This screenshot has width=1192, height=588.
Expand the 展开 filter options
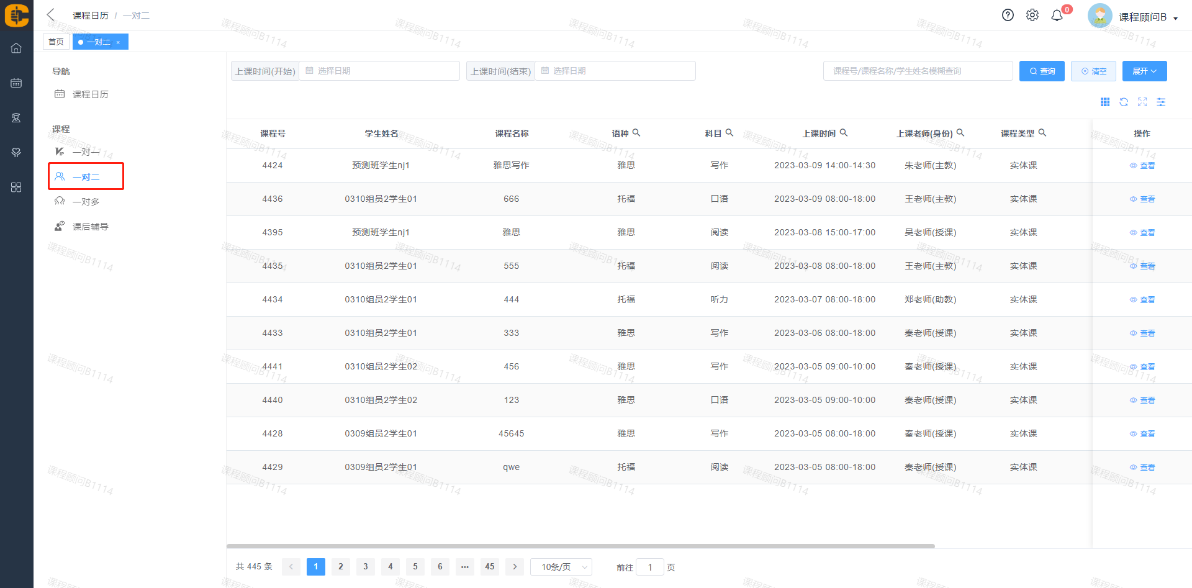1144,71
